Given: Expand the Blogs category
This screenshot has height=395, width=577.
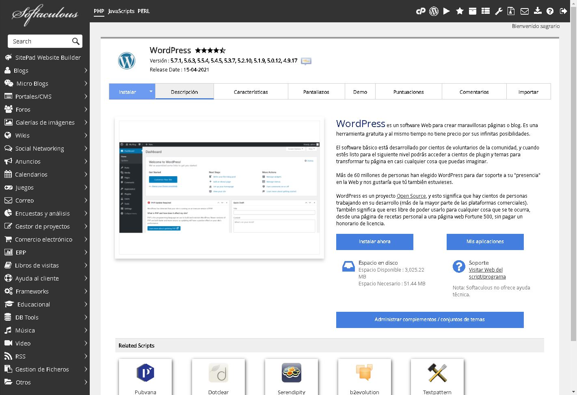Looking at the screenshot, I should tap(45, 71).
